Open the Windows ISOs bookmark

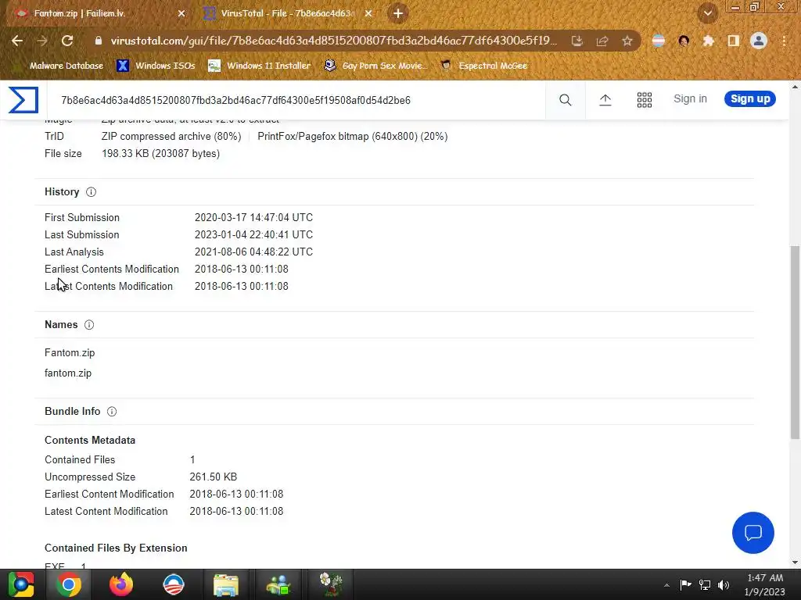(x=156, y=66)
